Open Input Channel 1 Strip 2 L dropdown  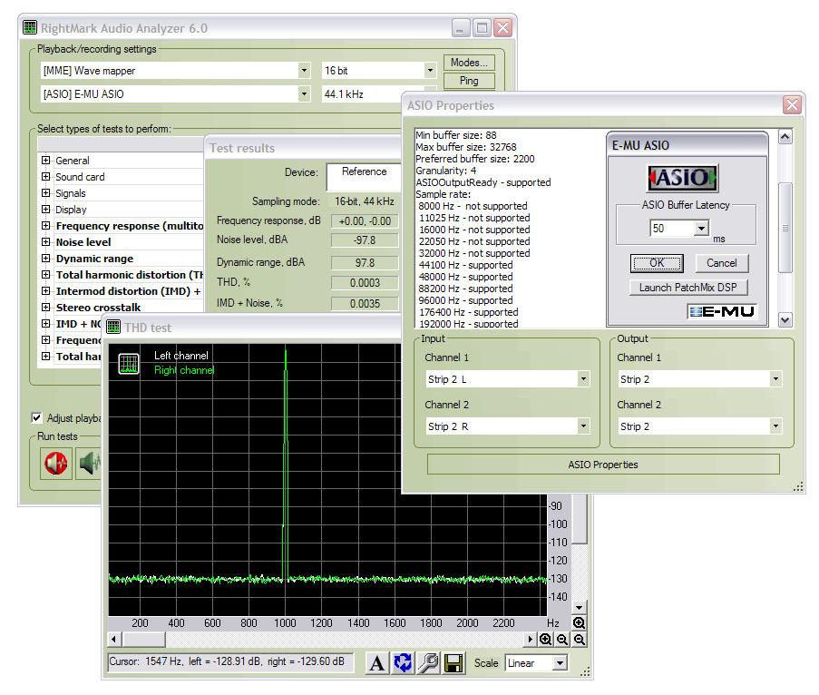[x=582, y=379]
